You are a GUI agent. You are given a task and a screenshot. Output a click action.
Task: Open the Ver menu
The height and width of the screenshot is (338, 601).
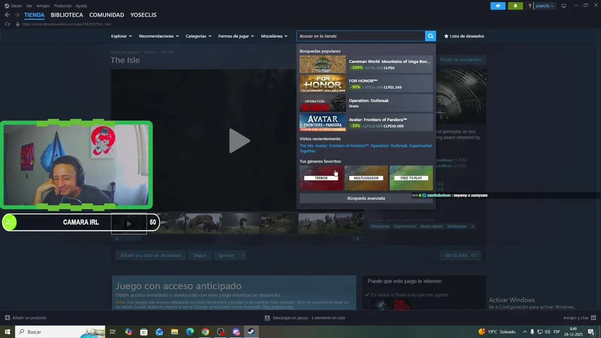point(29,6)
